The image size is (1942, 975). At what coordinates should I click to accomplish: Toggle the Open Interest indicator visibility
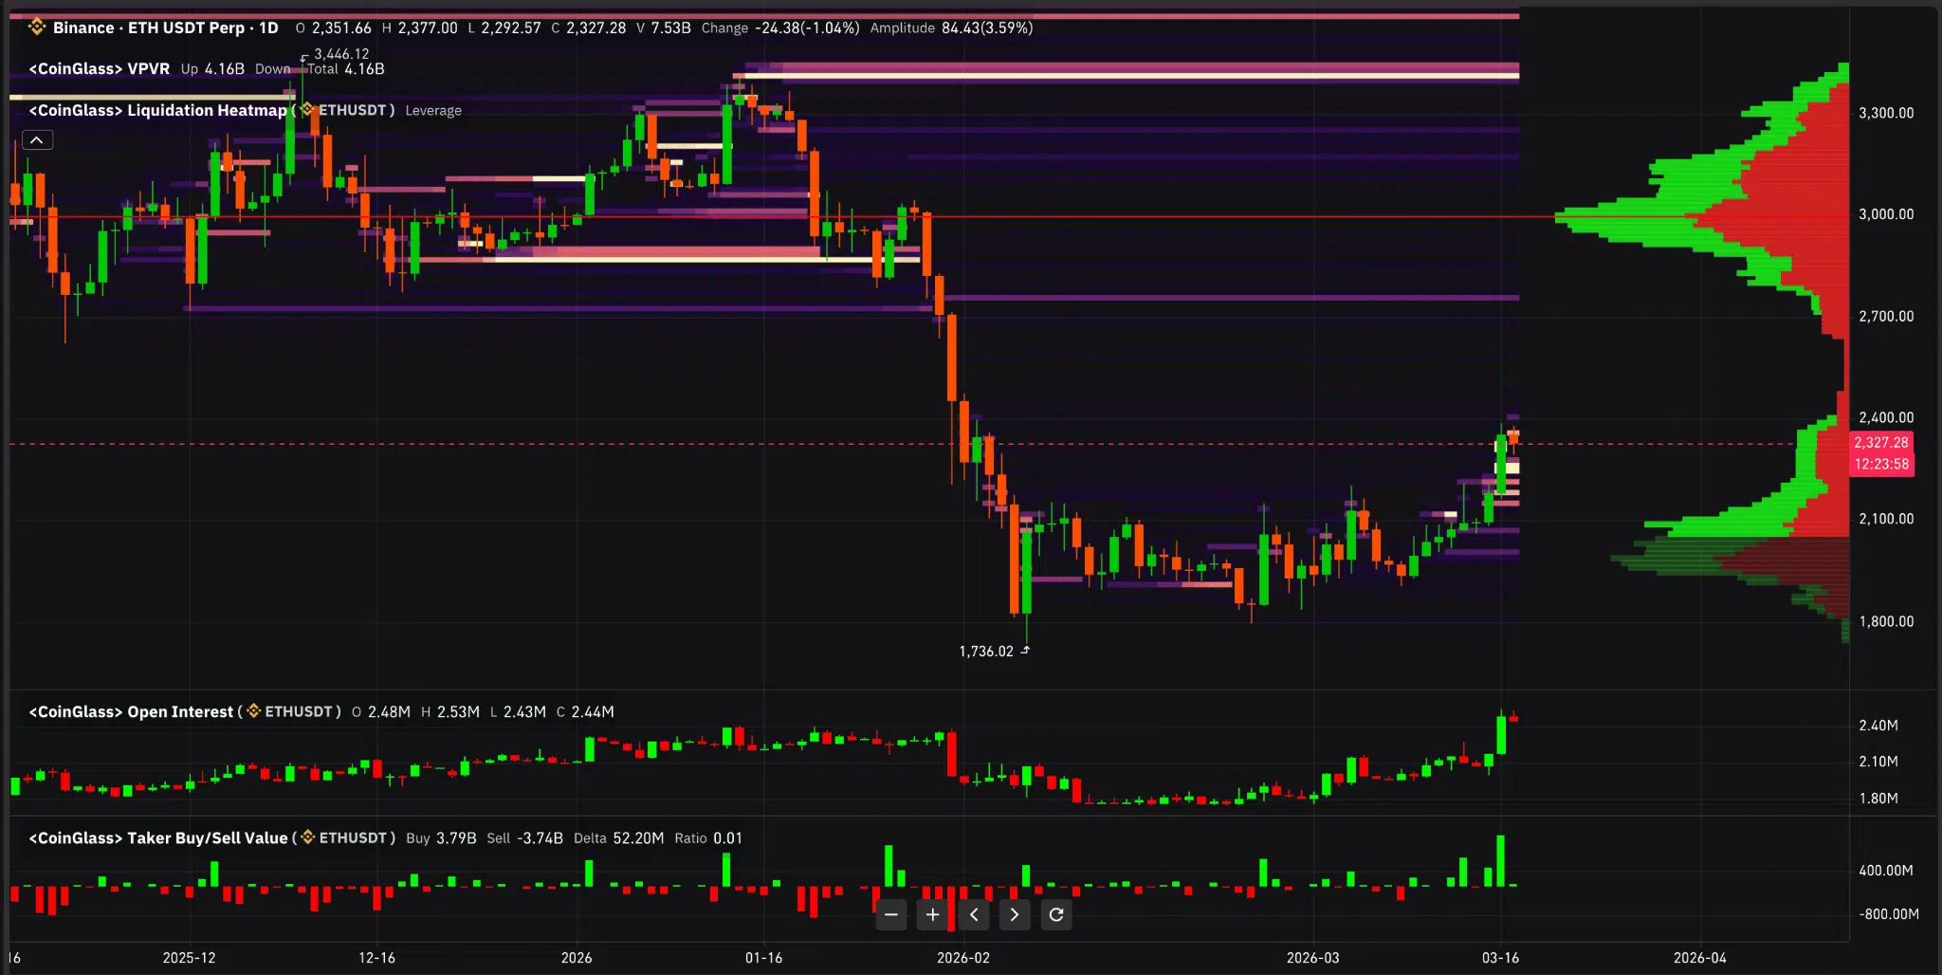131,711
